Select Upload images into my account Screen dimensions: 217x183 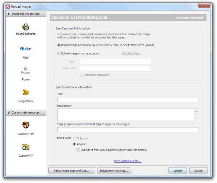coord(59,53)
